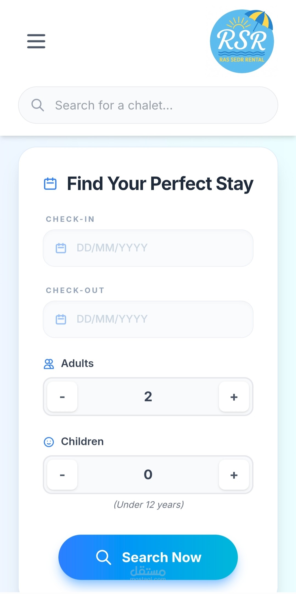Click the Adults value number 2
Image resolution: width=296 pixels, height=594 pixels.
pyautogui.click(x=148, y=396)
